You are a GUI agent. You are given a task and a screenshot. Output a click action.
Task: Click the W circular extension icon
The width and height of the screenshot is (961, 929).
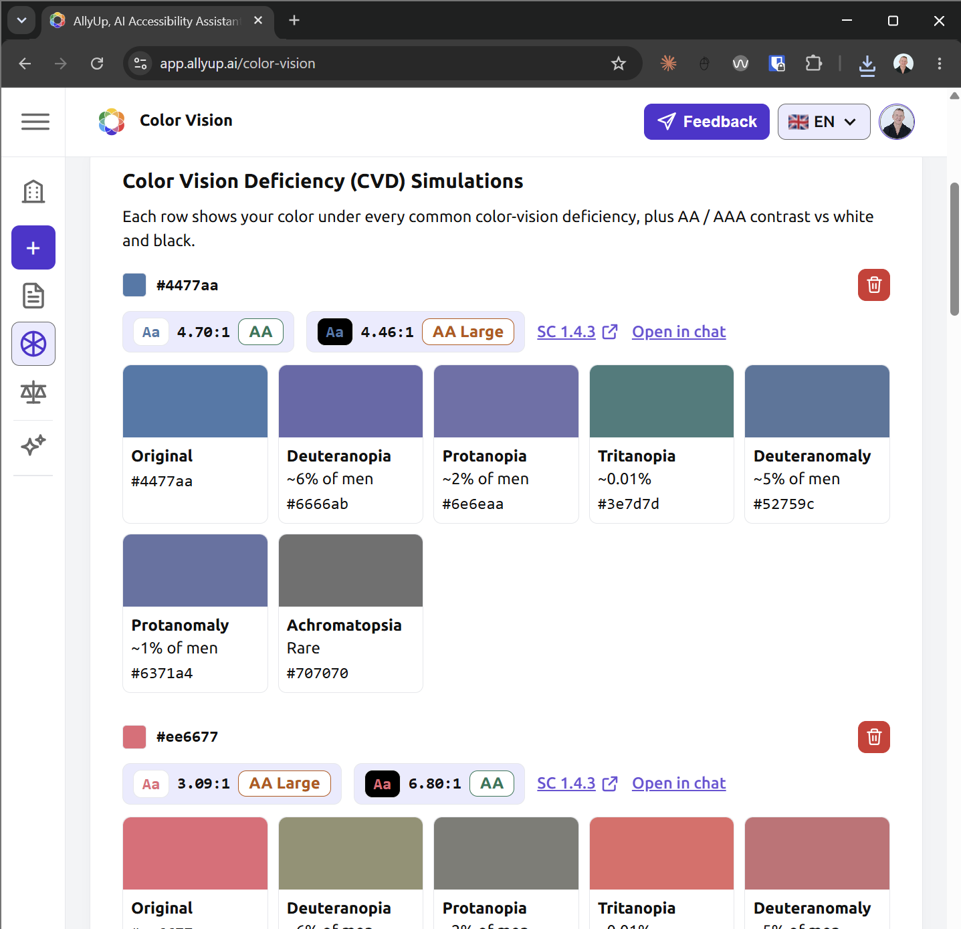tap(740, 64)
